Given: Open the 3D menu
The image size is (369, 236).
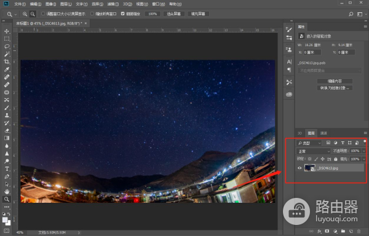Looking at the screenshot, I should (127, 4).
